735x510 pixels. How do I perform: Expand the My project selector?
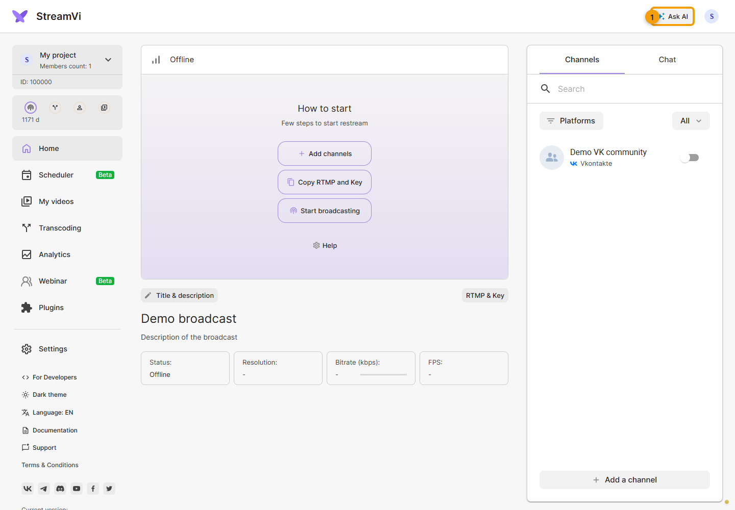pos(67,60)
